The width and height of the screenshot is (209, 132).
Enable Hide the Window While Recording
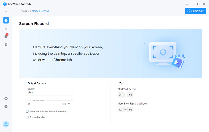coord(27,111)
